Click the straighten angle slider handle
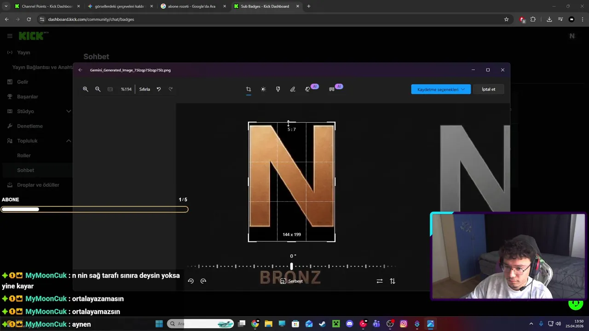This screenshot has height=331, width=589. point(291,266)
